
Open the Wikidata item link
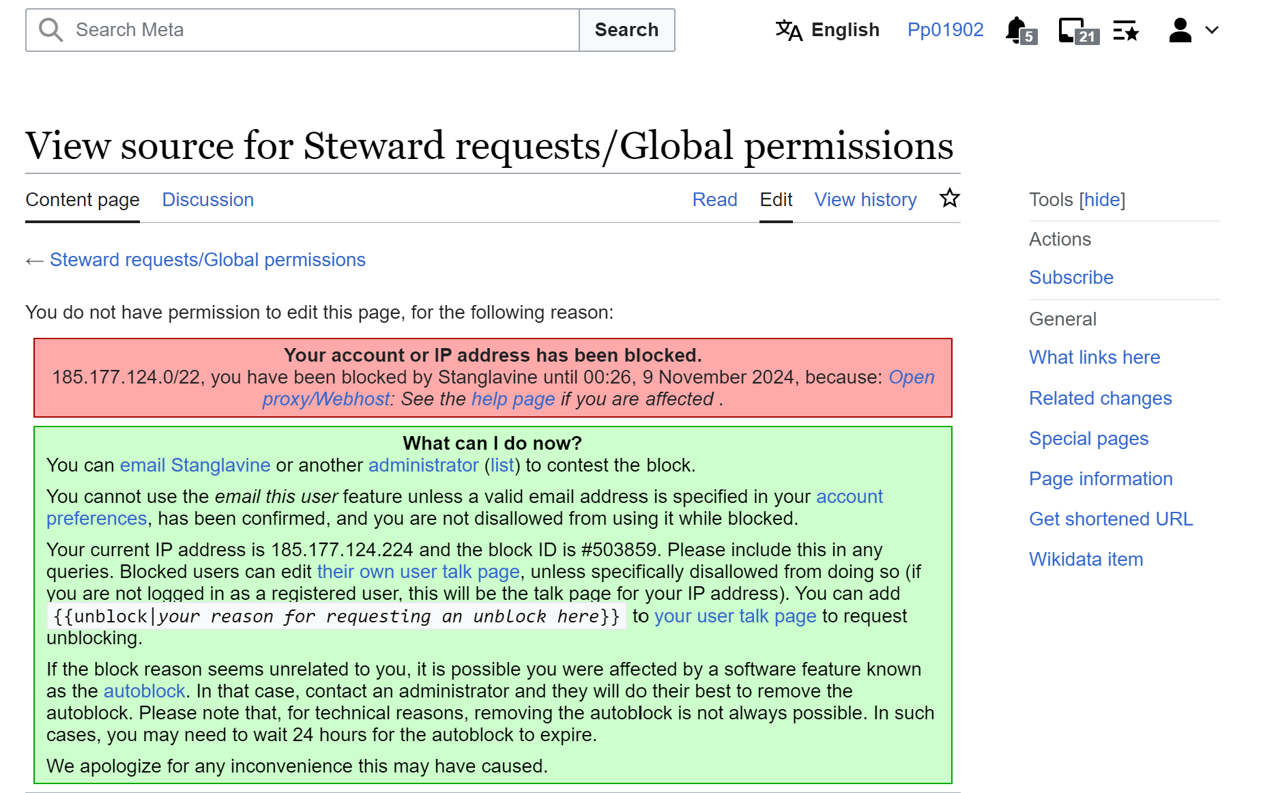(x=1086, y=560)
